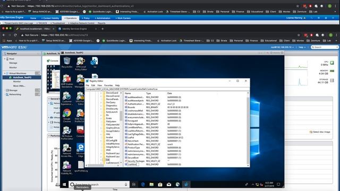340x191 pixels.
Task: Open the root@192.168.200.19 user dropdown
Action: tap(282, 47)
